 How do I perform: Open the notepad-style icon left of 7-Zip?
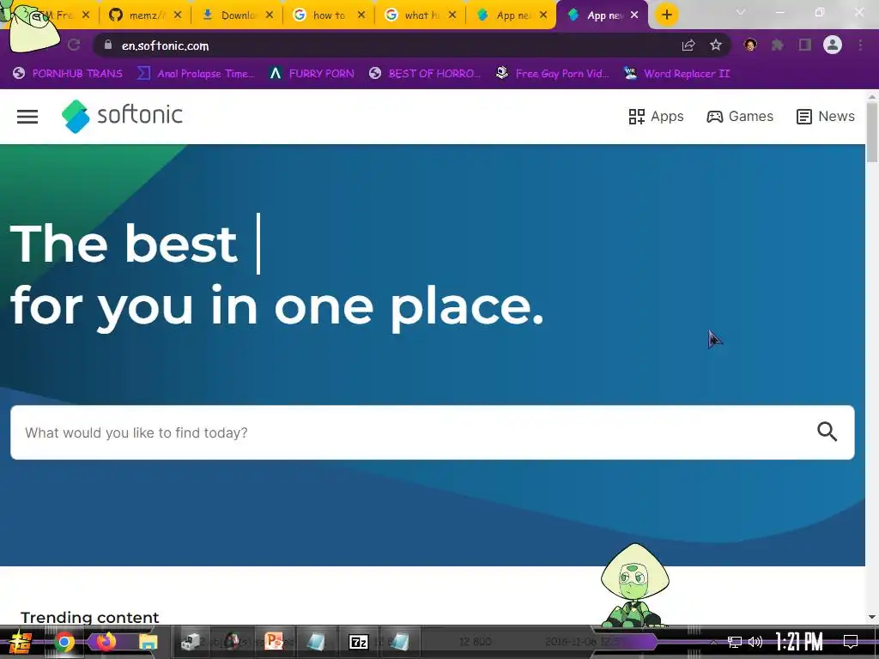[x=316, y=641]
